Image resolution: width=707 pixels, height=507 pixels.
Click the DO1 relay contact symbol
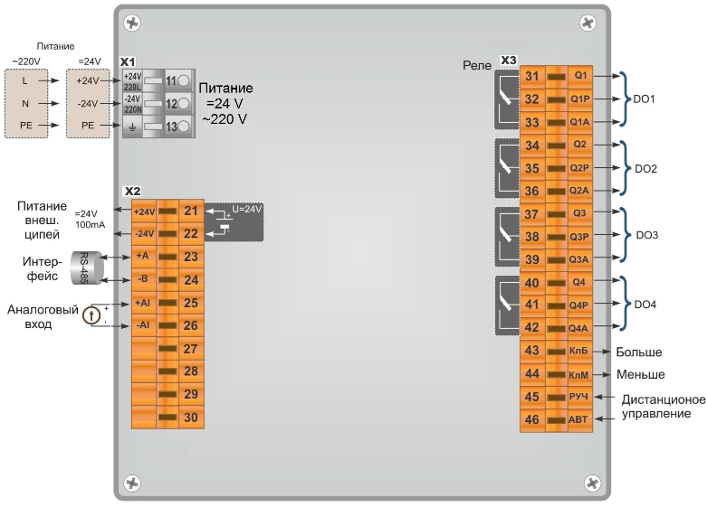pos(507,99)
